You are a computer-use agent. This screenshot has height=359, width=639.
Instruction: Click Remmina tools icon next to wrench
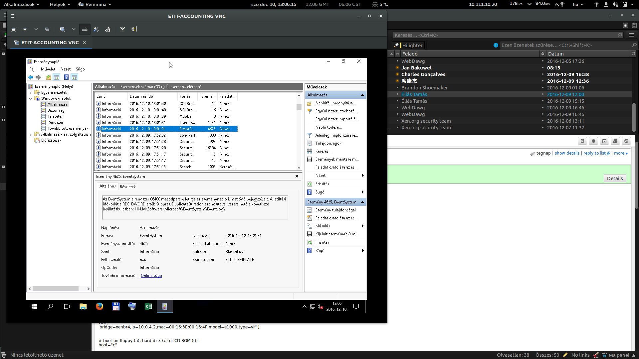tap(107, 29)
